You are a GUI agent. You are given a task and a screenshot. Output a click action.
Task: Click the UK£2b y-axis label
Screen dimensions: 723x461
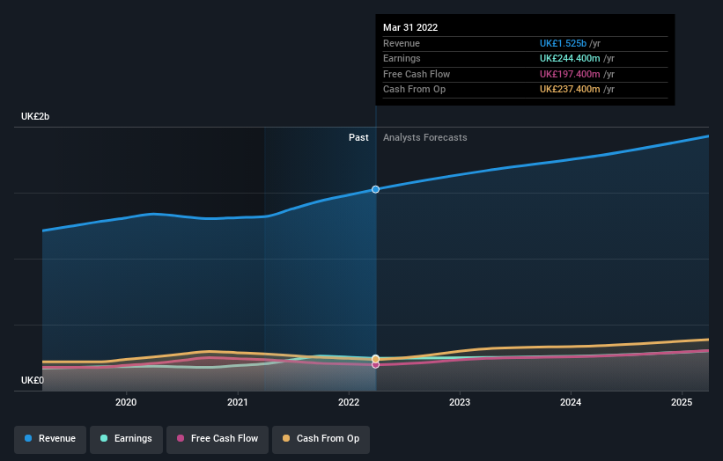pos(35,116)
